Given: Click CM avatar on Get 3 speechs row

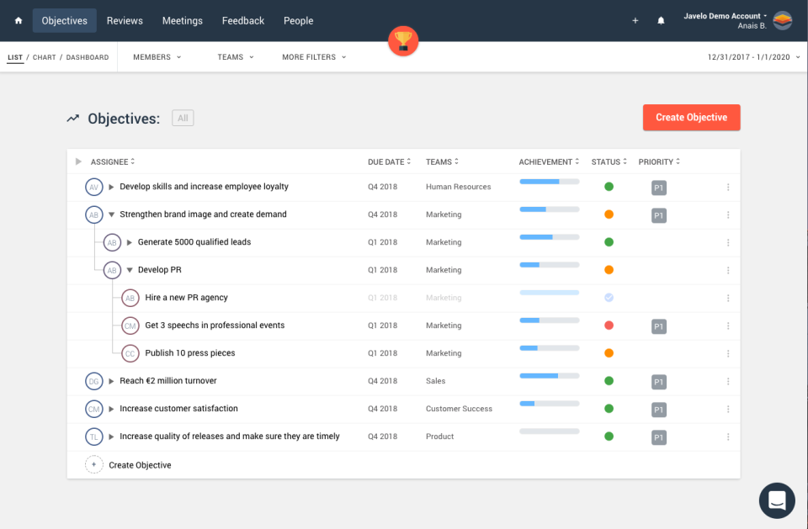Looking at the screenshot, I should [x=130, y=325].
